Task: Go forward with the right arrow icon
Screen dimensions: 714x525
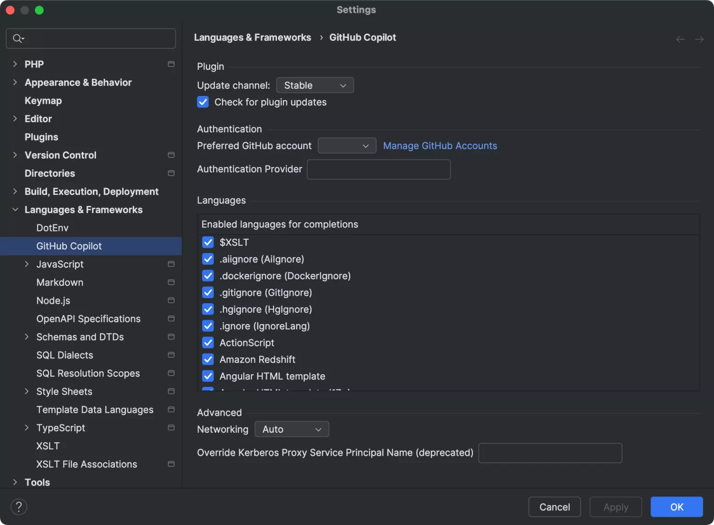Action: coord(699,39)
